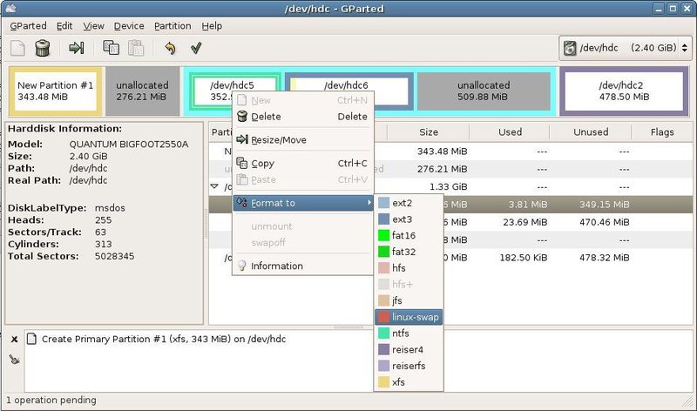
Task: Pick ext3 from the format list
Action: [402, 219]
